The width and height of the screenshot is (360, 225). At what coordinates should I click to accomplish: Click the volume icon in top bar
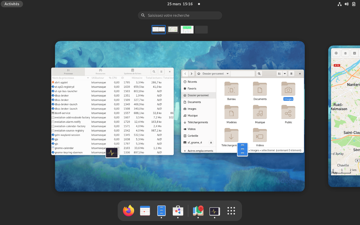[x=346, y=4]
